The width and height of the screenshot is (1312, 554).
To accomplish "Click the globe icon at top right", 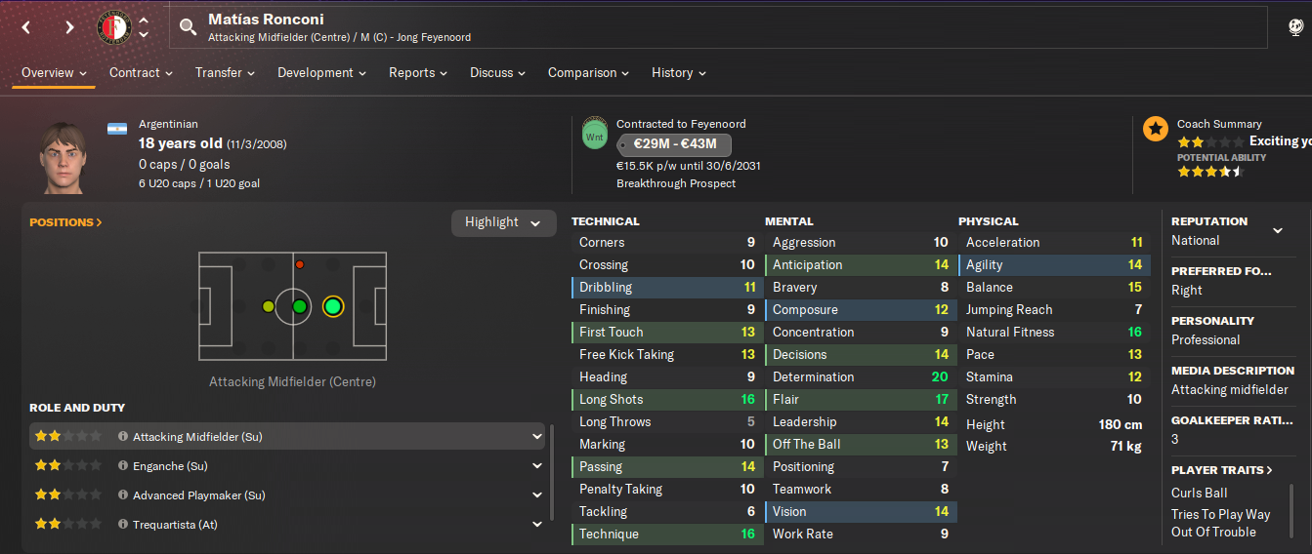I will coord(1296,27).
